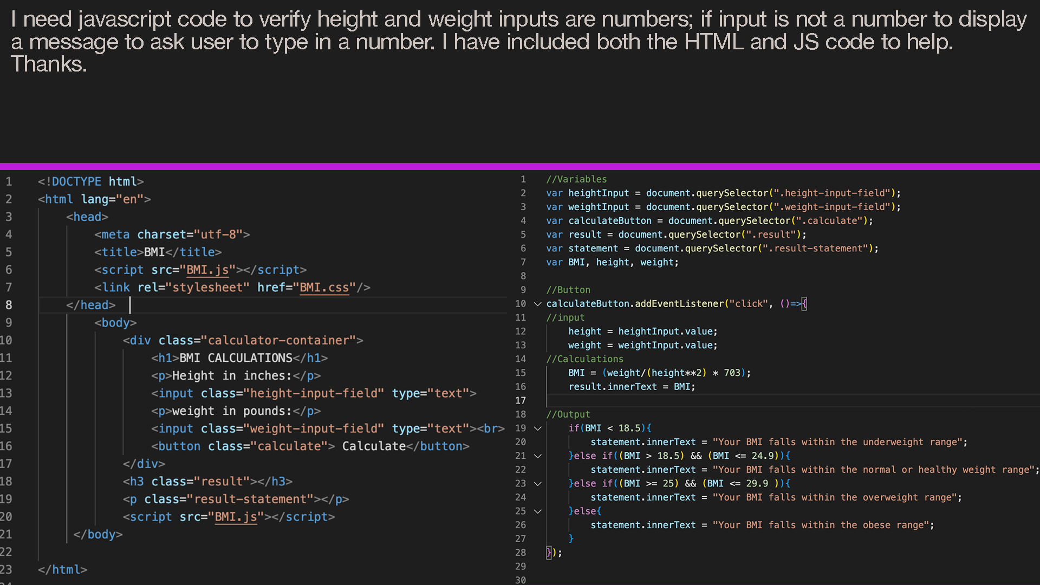Image resolution: width=1040 pixels, height=585 pixels.
Task: Click the //Variables comment in JS editor
Action: [x=576, y=179]
